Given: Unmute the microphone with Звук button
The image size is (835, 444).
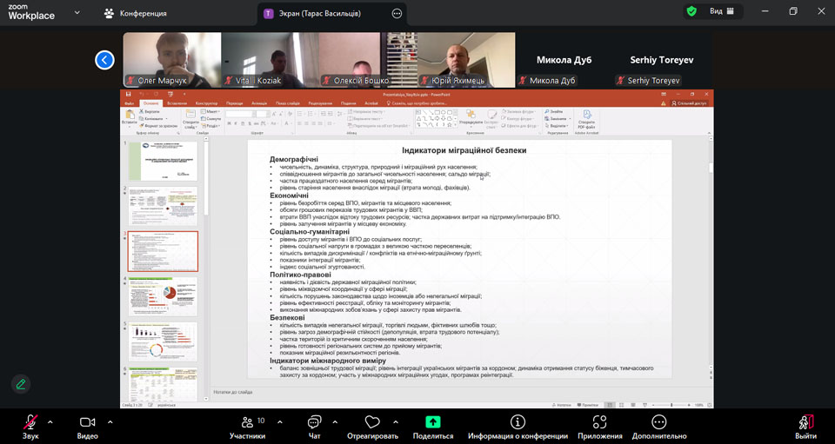Looking at the screenshot, I should pyautogui.click(x=30, y=423).
